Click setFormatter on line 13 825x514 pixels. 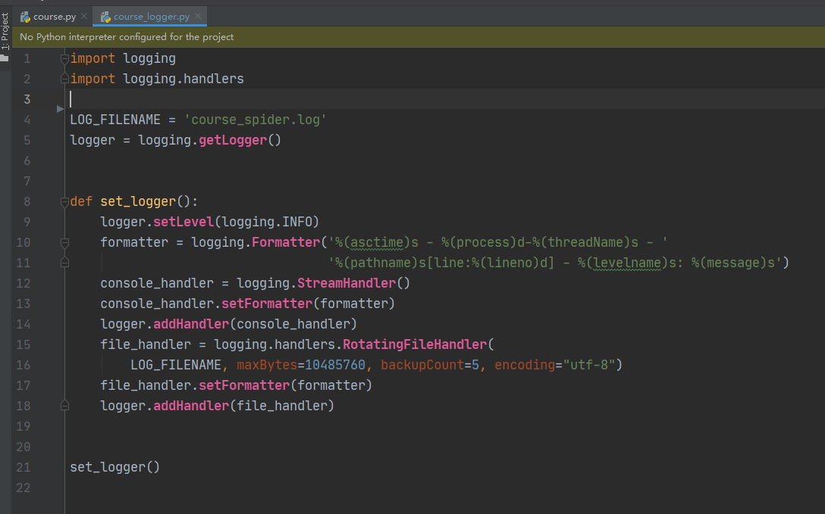tap(267, 304)
